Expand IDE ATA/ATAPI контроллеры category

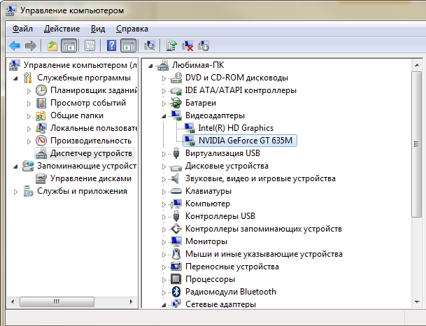click(x=164, y=91)
